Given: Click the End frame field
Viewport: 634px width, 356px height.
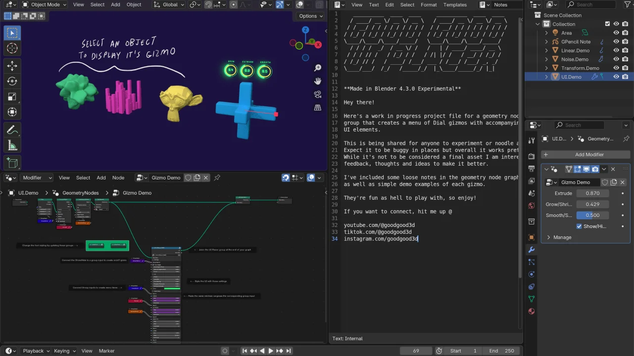Looking at the screenshot, I should click(503, 351).
